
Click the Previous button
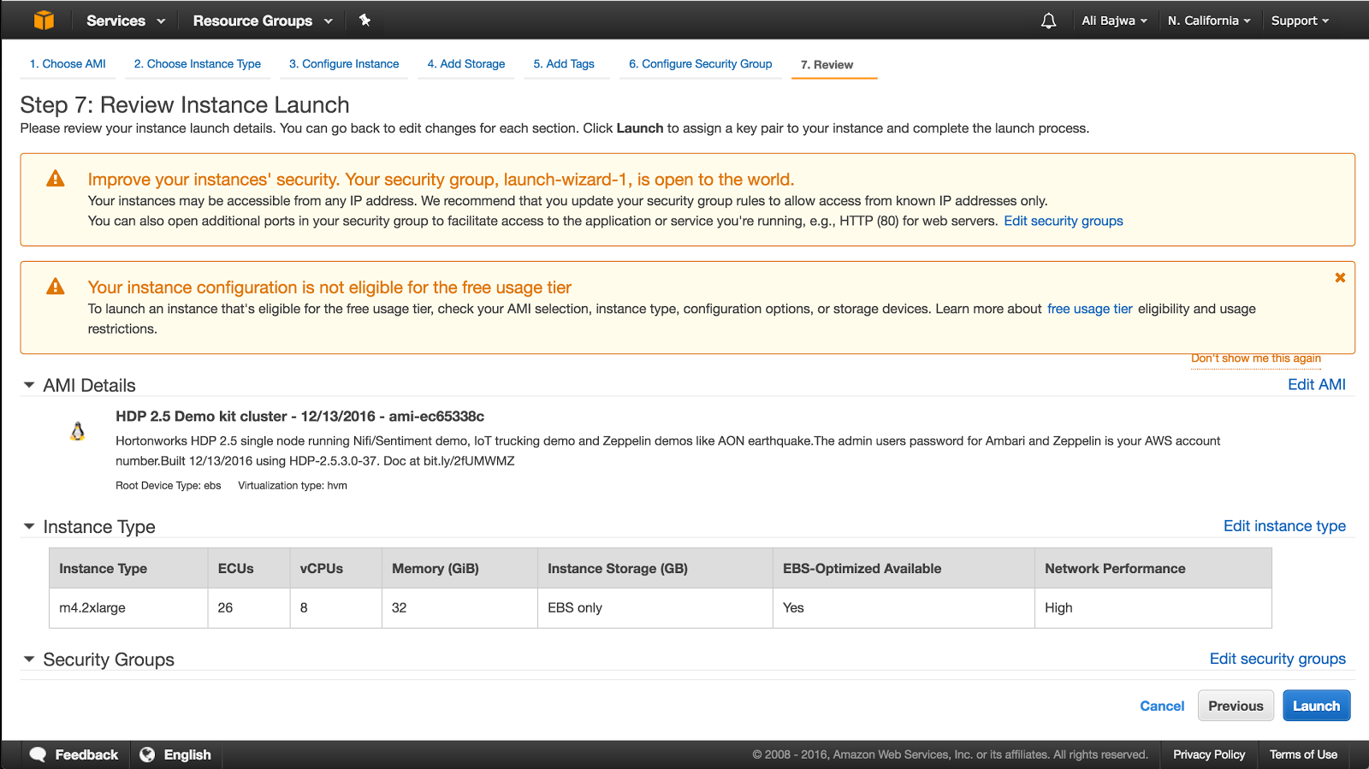coord(1235,706)
